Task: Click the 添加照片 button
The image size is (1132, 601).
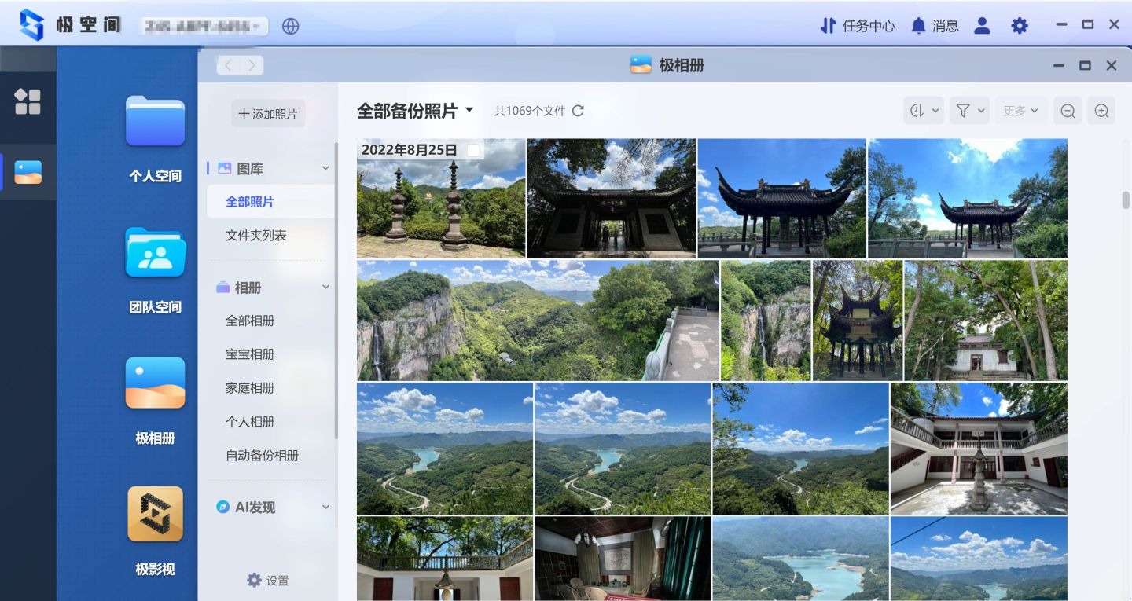Action: click(x=269, y=113)
